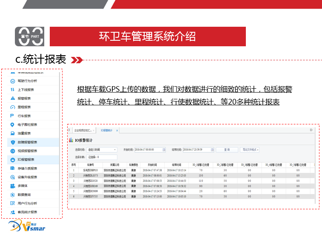Click the alarm report (报警报表) triangle icon
This screenshot has height=239, width=322.
(x=12, y=98)
